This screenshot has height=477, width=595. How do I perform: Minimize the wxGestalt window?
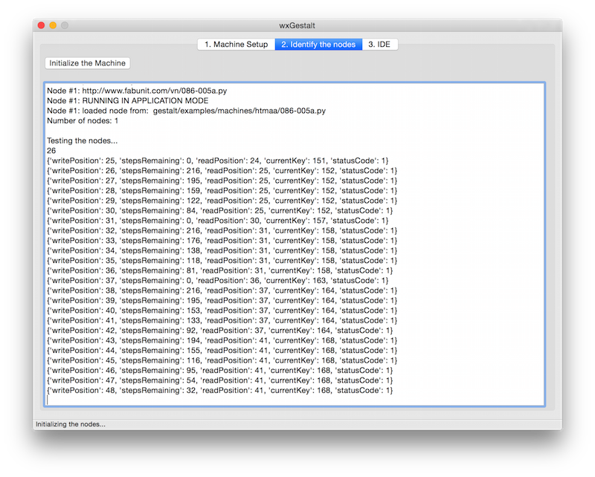pyautogui.click(x=53, y=25)
